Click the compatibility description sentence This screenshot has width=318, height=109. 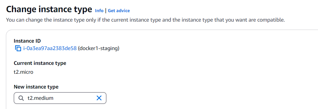146,20
